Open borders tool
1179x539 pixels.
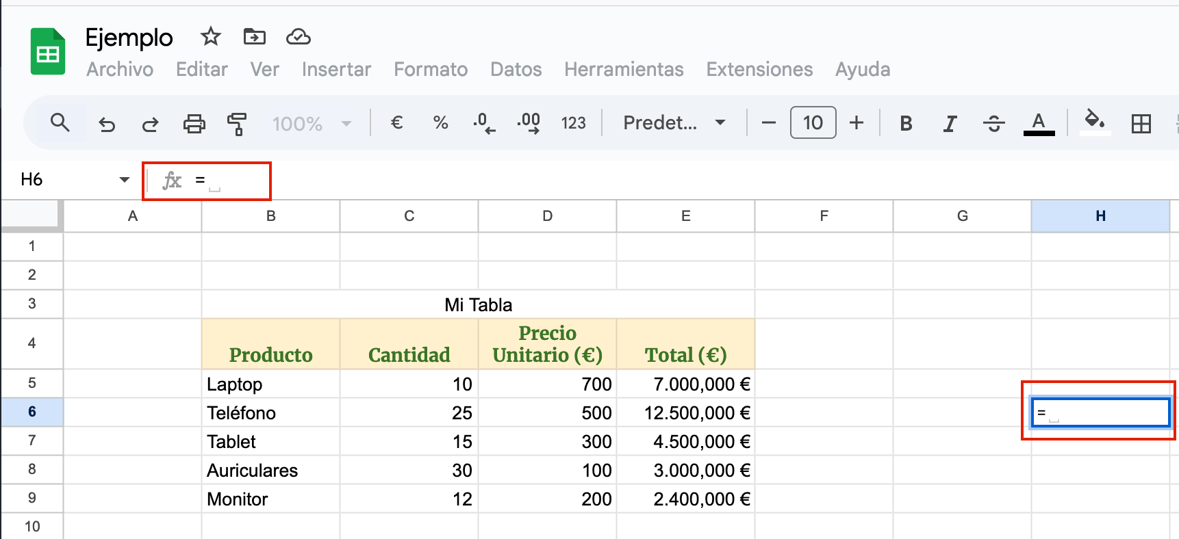click(x=1141, y=124)
